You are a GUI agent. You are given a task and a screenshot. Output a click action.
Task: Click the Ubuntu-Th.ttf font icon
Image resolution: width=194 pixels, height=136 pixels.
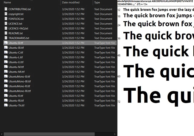[6, 105]
